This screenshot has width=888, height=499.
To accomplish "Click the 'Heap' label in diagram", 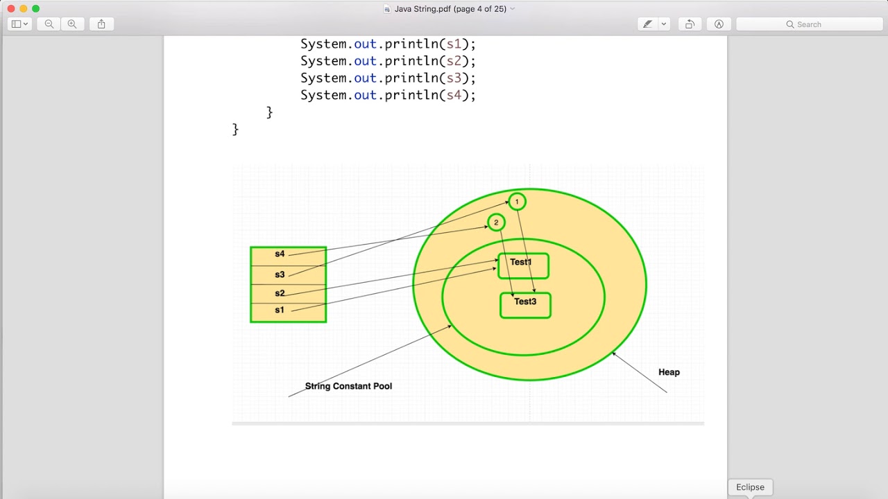I will (669, 372).
